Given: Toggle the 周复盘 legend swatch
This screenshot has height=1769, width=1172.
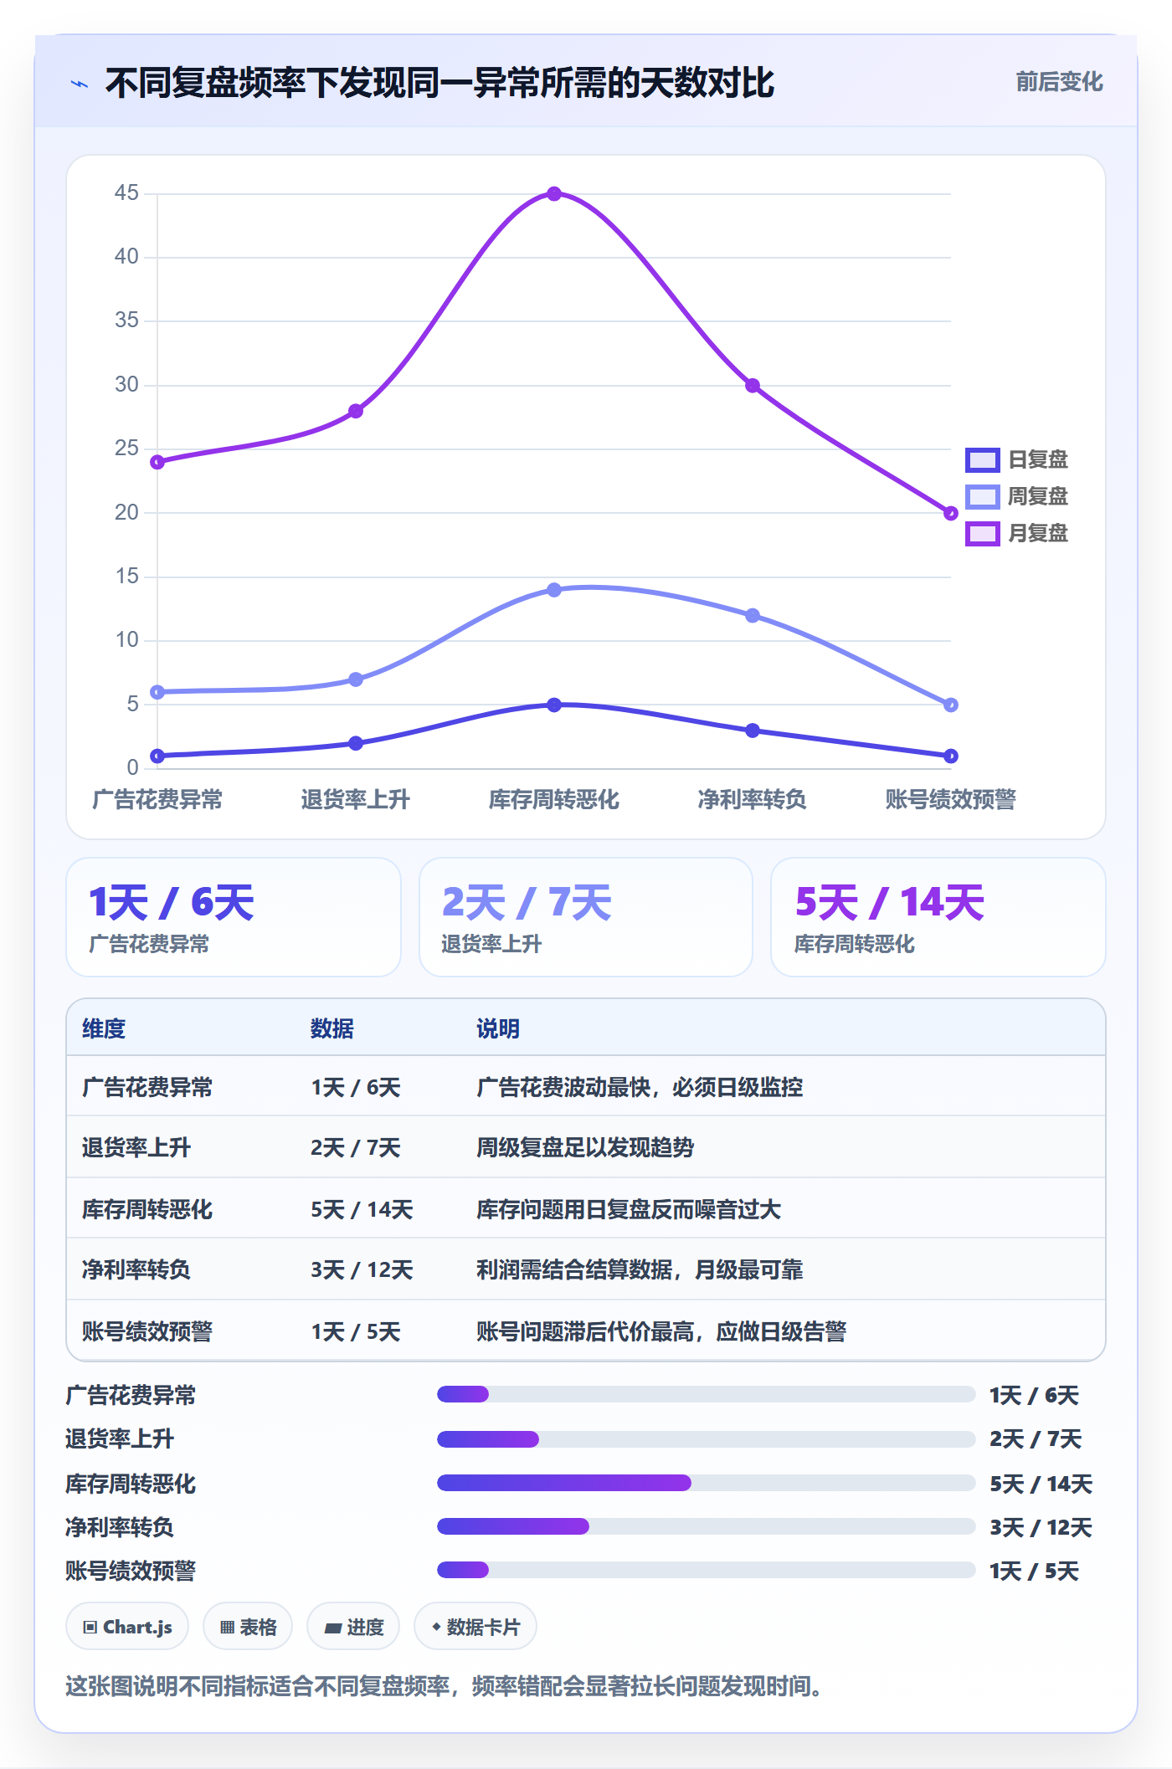Looking at the screenshot, I should 982,496.
